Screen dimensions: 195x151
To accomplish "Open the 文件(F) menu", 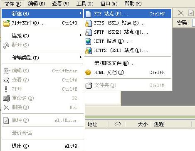I will pyautogui.click(x=13, y=4).
